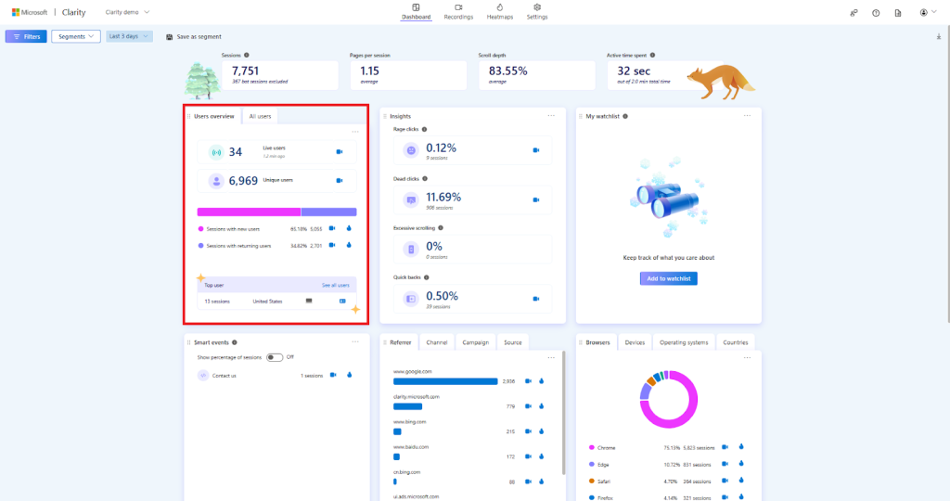The height and width of the screenshot is (501, 950).
Task: Open the Settings tab
Action: (x=537, y=11)
